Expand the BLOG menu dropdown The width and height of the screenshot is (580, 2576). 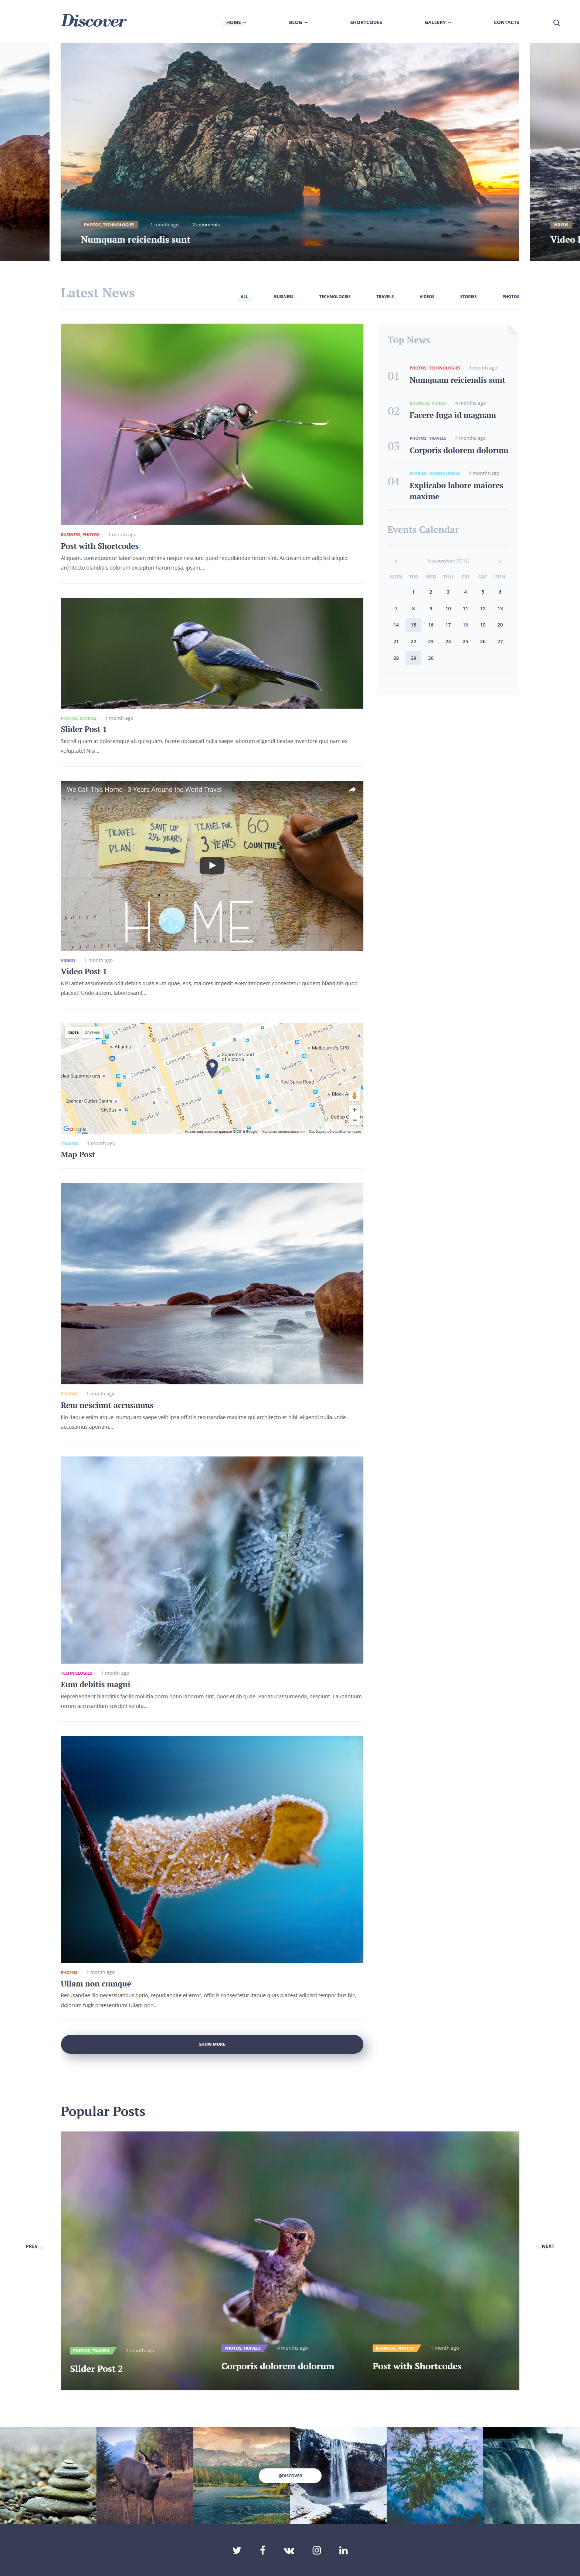pyautogui.click(x=298, y=22)
